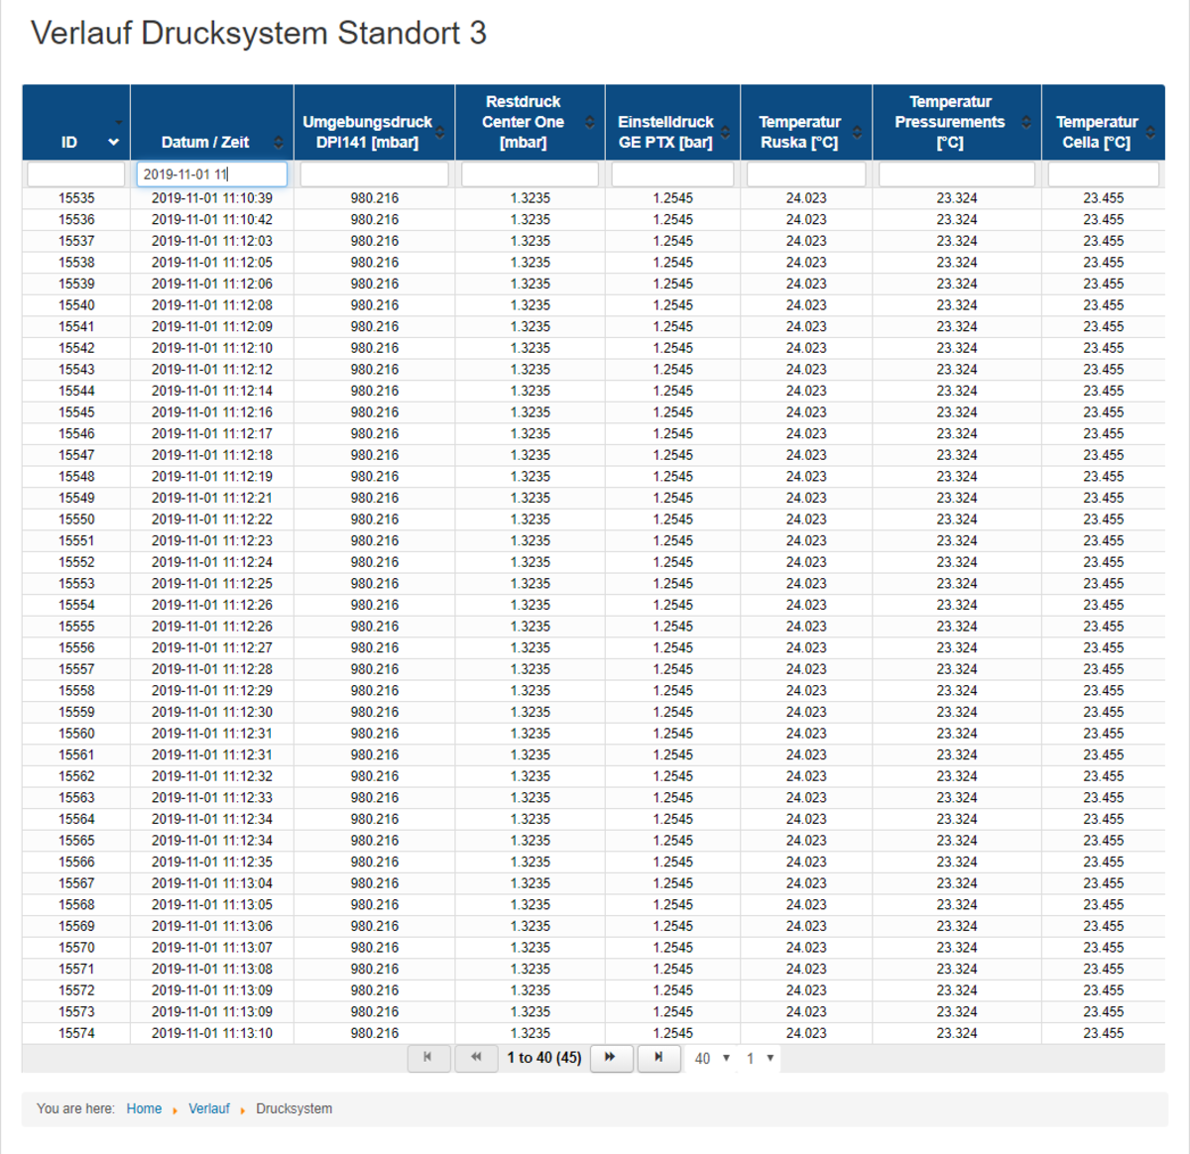
Task: Sort by Restdruck Center One using sort arrows
Action: (590, 122)
